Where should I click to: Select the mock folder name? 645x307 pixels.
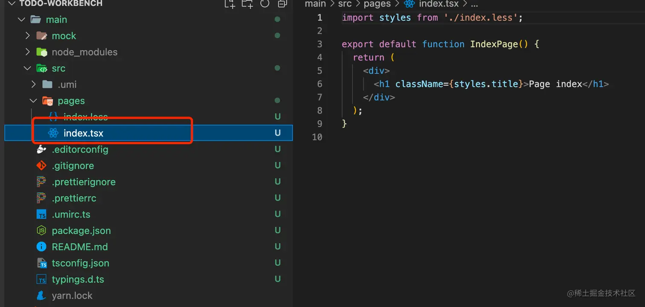click(x=64, y=36)
